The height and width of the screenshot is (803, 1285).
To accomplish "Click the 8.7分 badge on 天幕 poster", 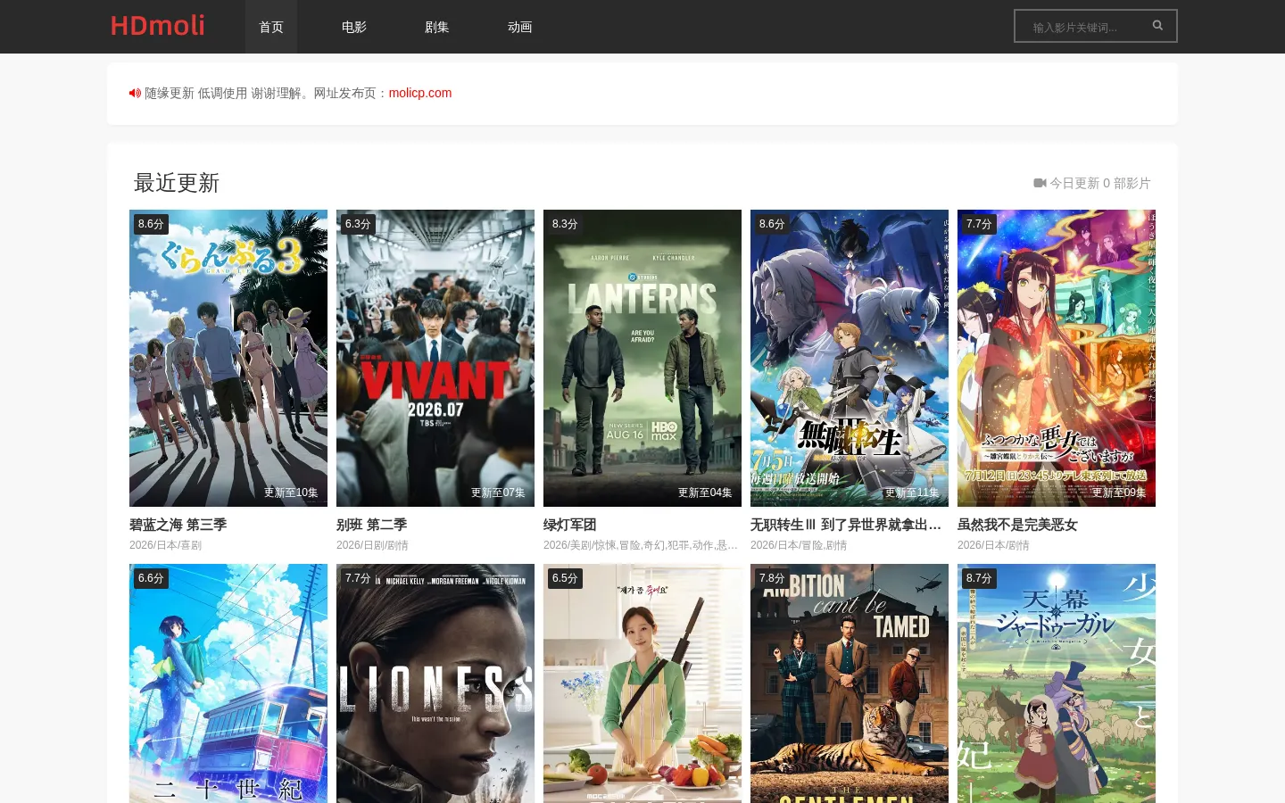I will coord(979,578).
